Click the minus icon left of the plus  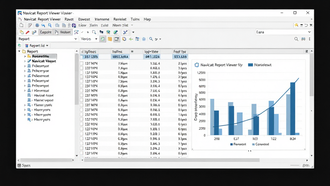pyautogui.click(x=82, y=32)
